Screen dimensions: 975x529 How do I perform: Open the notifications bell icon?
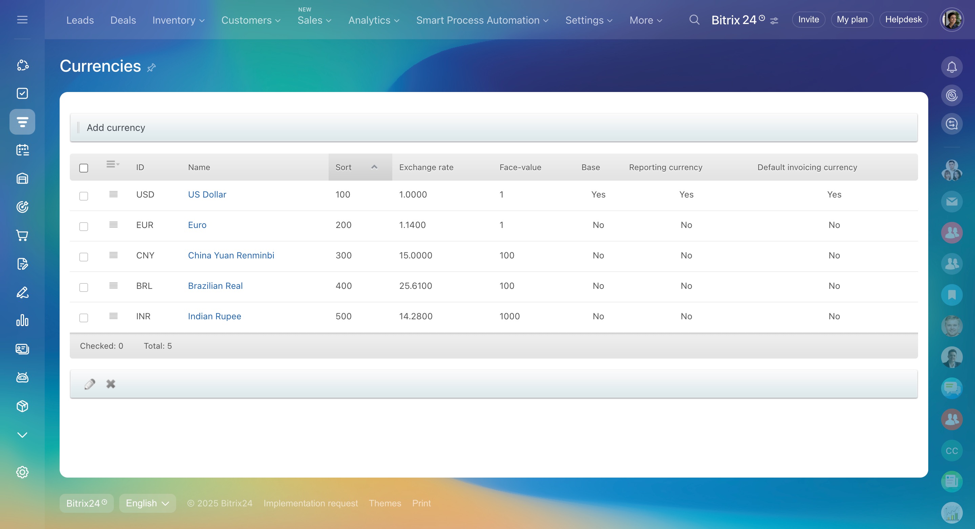[x=952, y=67]
